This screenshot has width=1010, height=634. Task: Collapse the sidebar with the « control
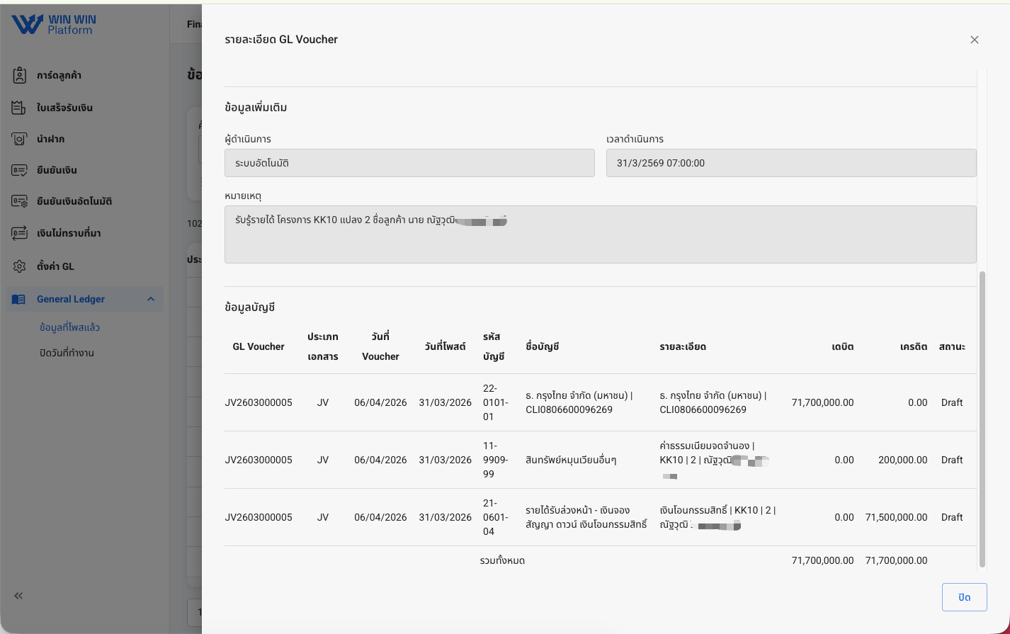(17, 596)
